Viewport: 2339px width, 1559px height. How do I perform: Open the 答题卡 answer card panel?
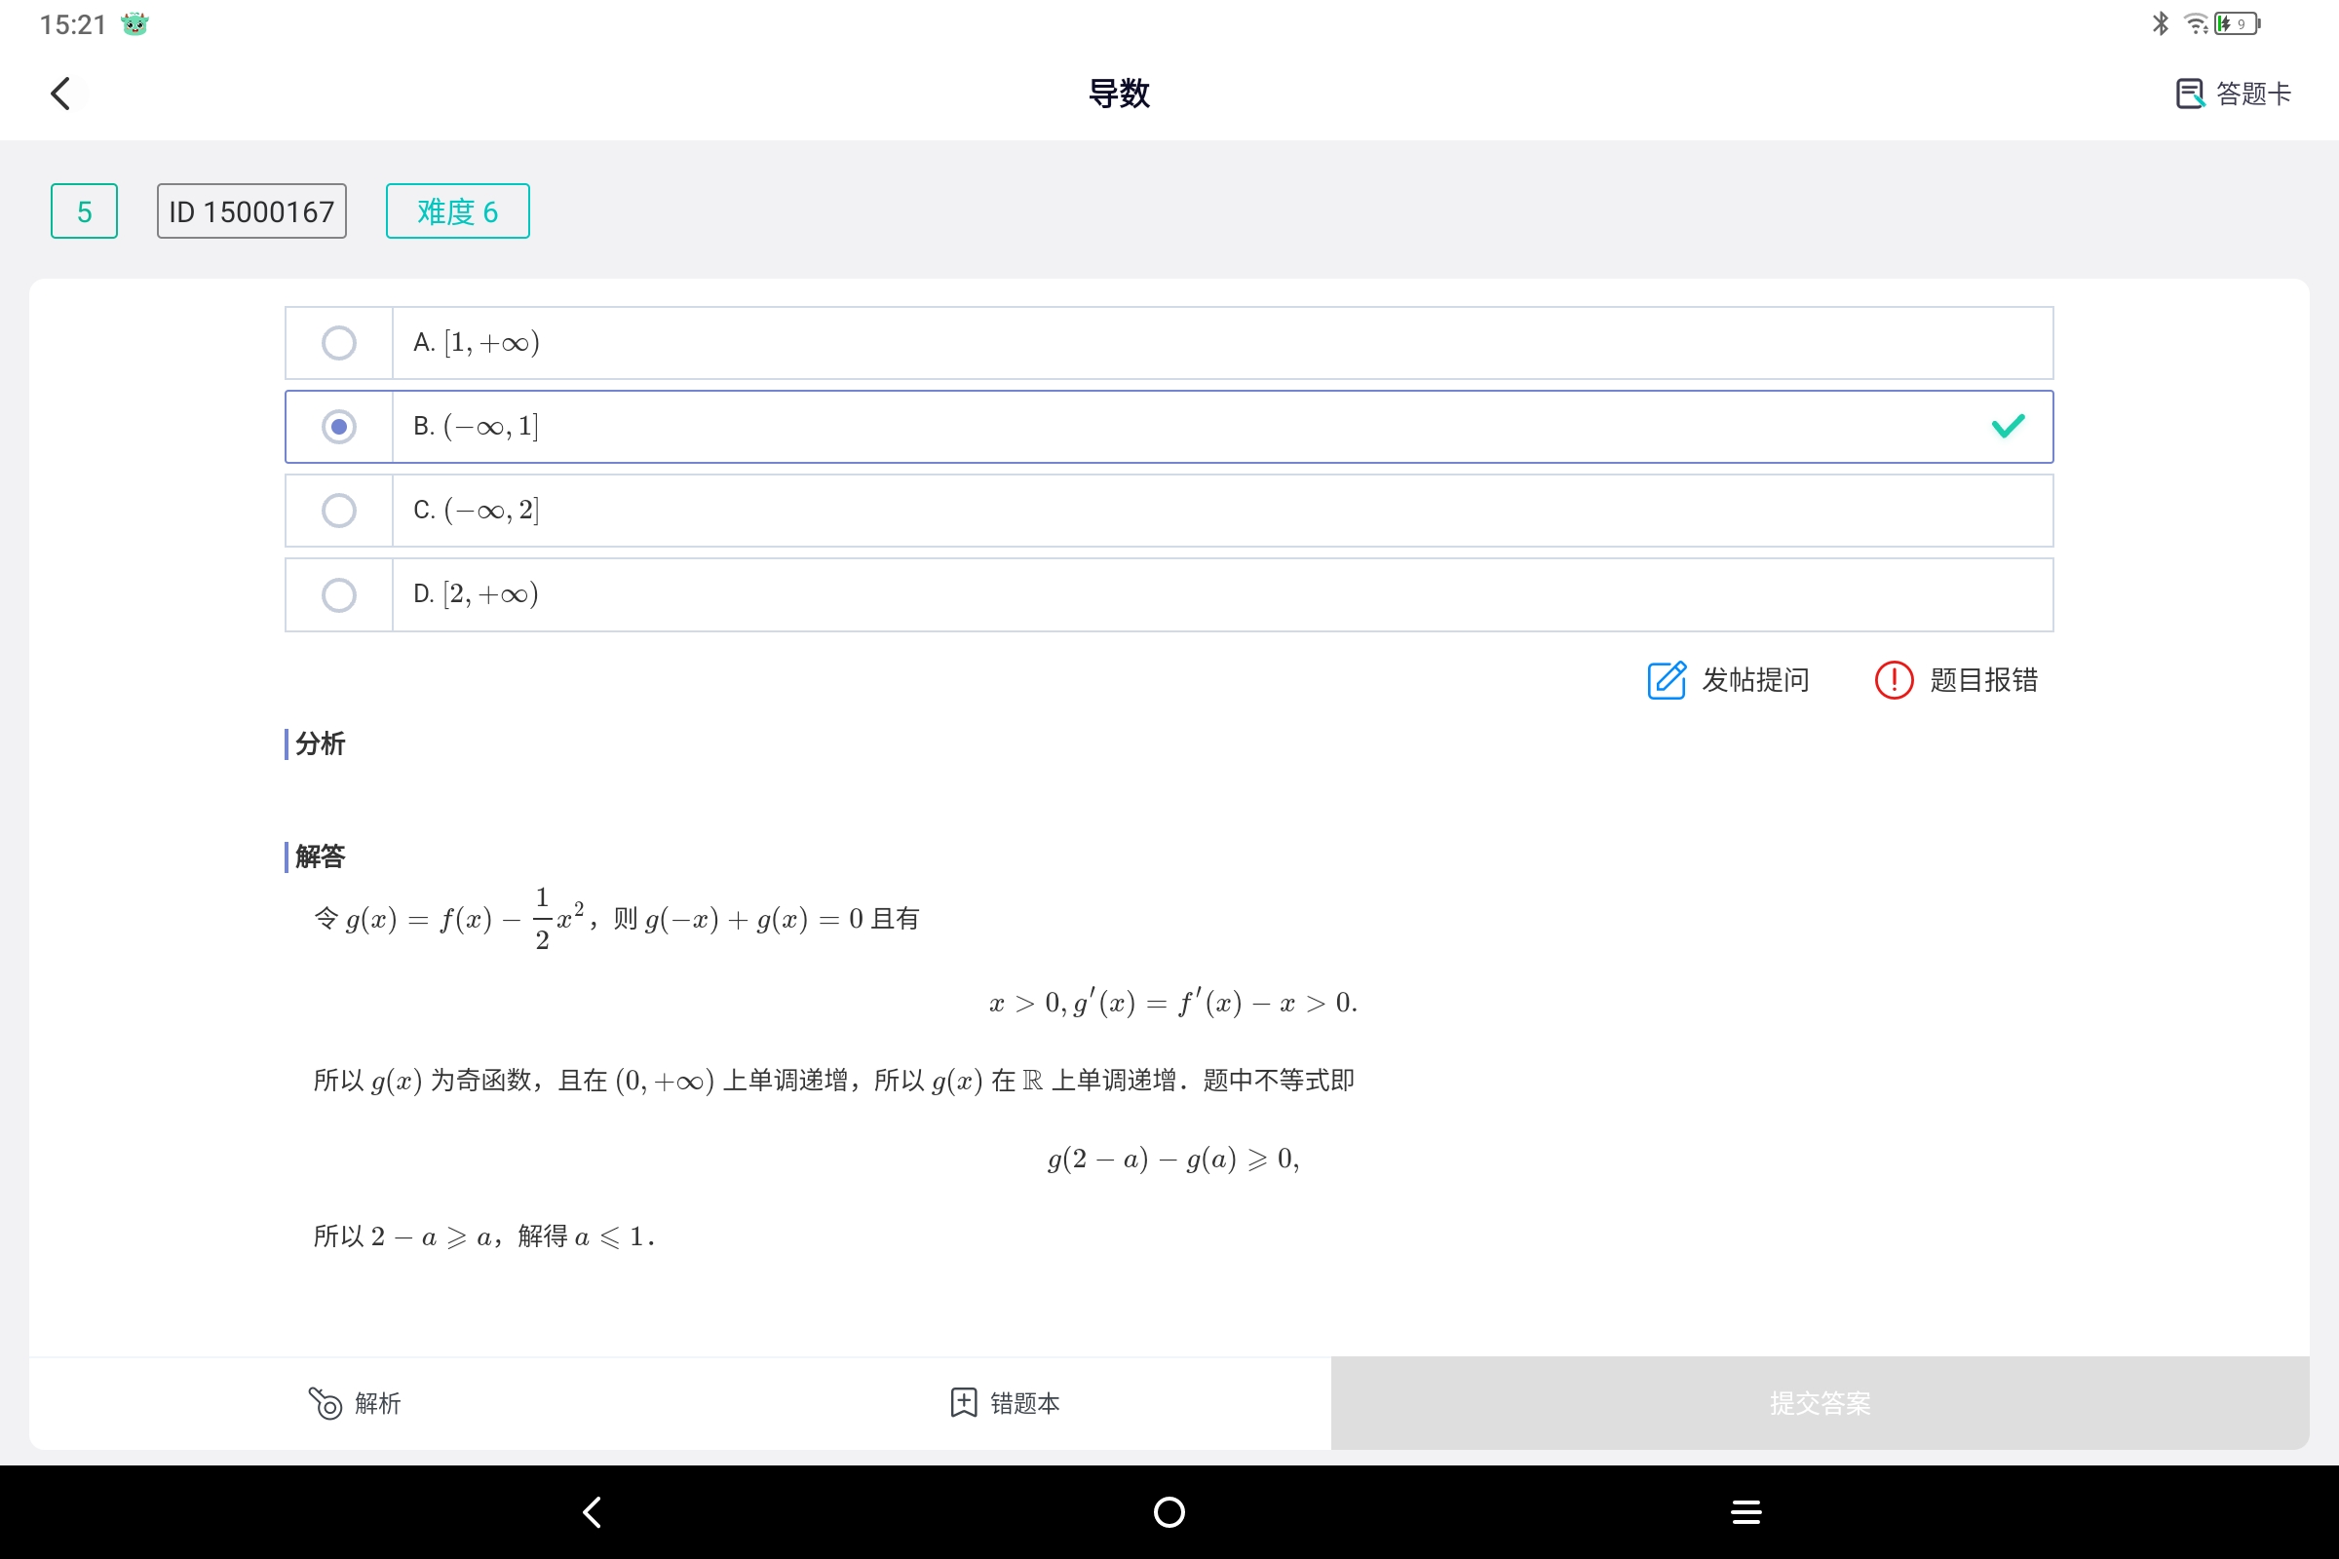pyautogui.click(x=2234, y=93)
